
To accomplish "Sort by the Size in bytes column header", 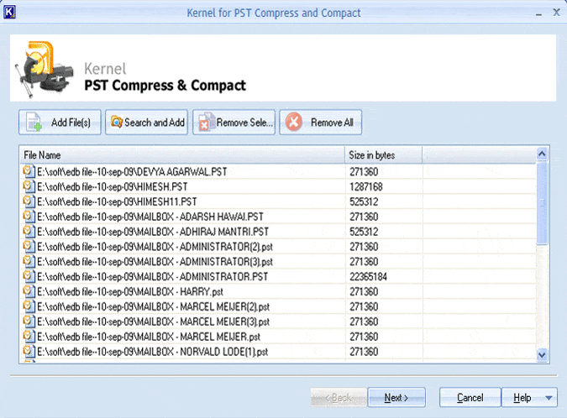I will [x=383, y=155].
